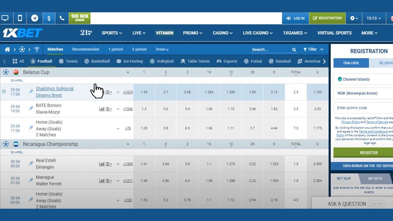This screenshot has width=393, height=221.
Task: Pin the Real Esteli match
Action: pos(31,164)
